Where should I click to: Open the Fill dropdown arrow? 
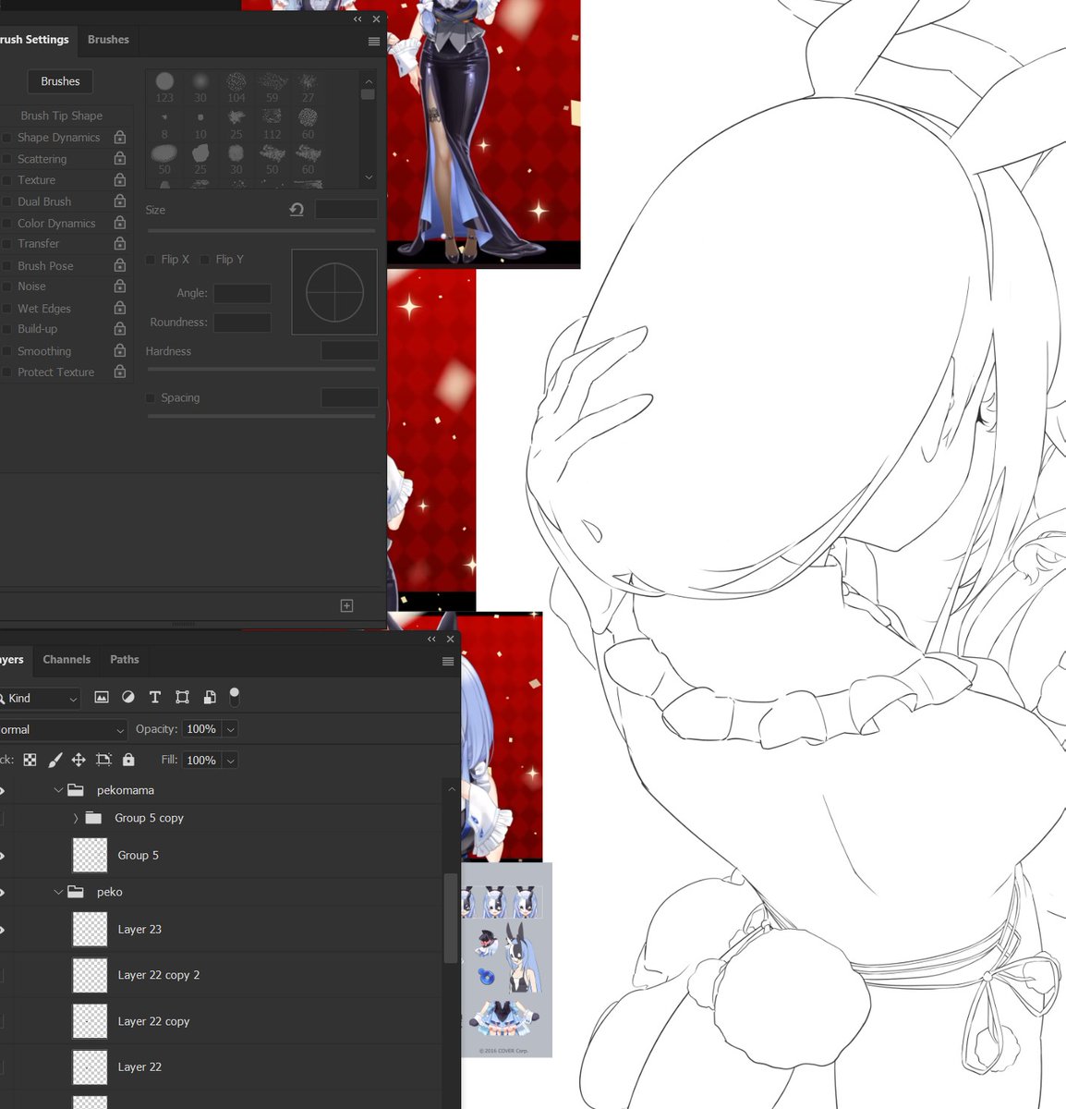click(x=230, y=761)
